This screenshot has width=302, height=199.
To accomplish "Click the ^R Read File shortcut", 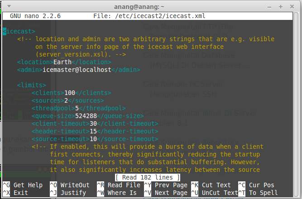I will coord(119,185).
